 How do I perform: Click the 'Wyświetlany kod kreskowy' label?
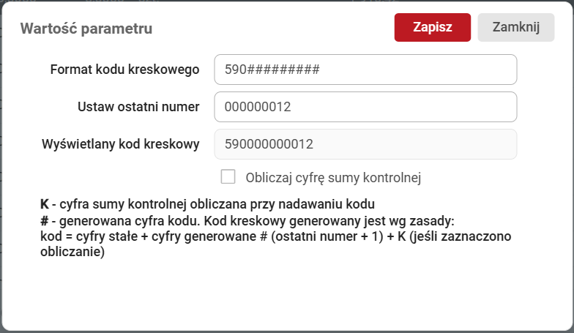click(x=121, y=144)
